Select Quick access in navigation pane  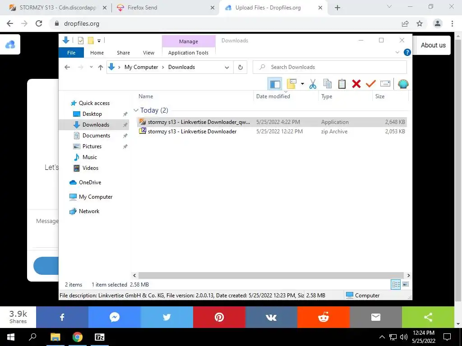[x=94, y=103]
